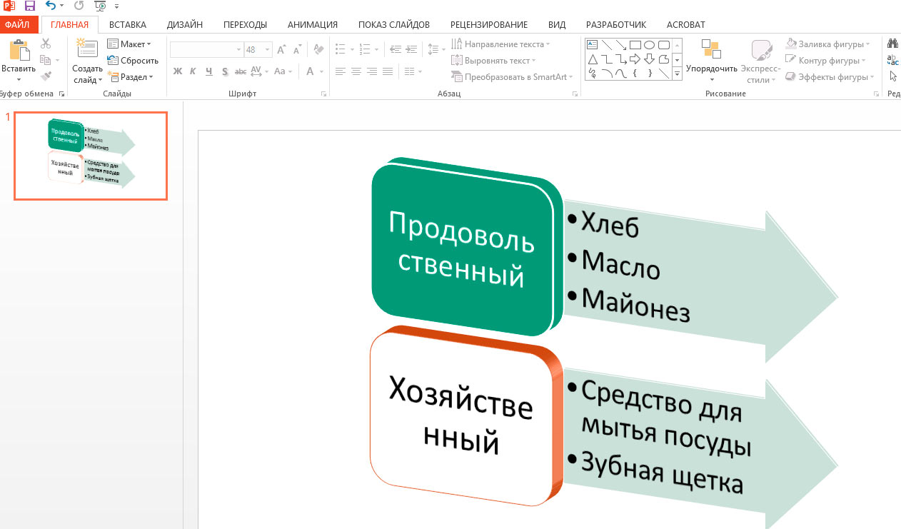Align text to the right
Image resolution: width=901 pixels, height=529 pixels.
coord(372,71)
